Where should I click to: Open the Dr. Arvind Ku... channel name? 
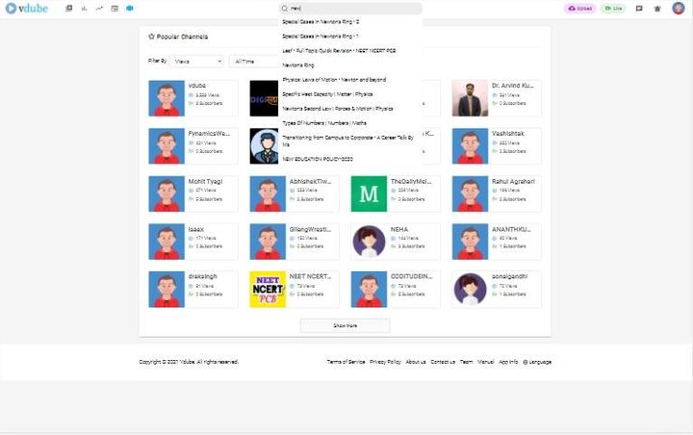[513, 86]
